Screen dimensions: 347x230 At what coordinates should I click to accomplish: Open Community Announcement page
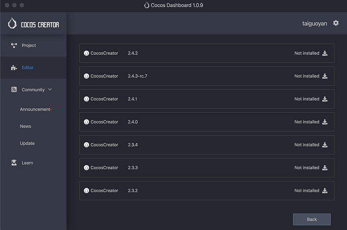tap(35, 109)
